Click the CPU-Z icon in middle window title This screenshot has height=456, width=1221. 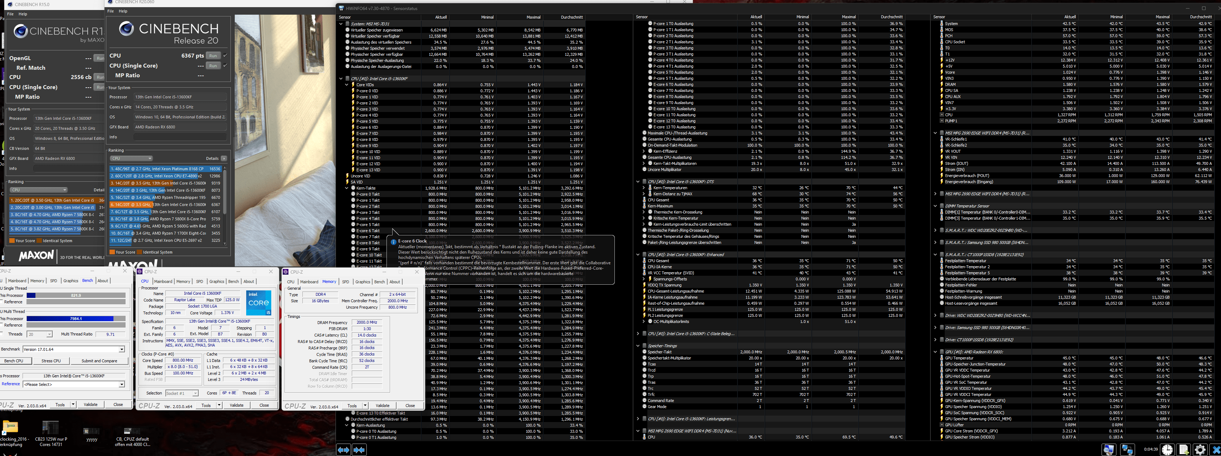point(140,271)
